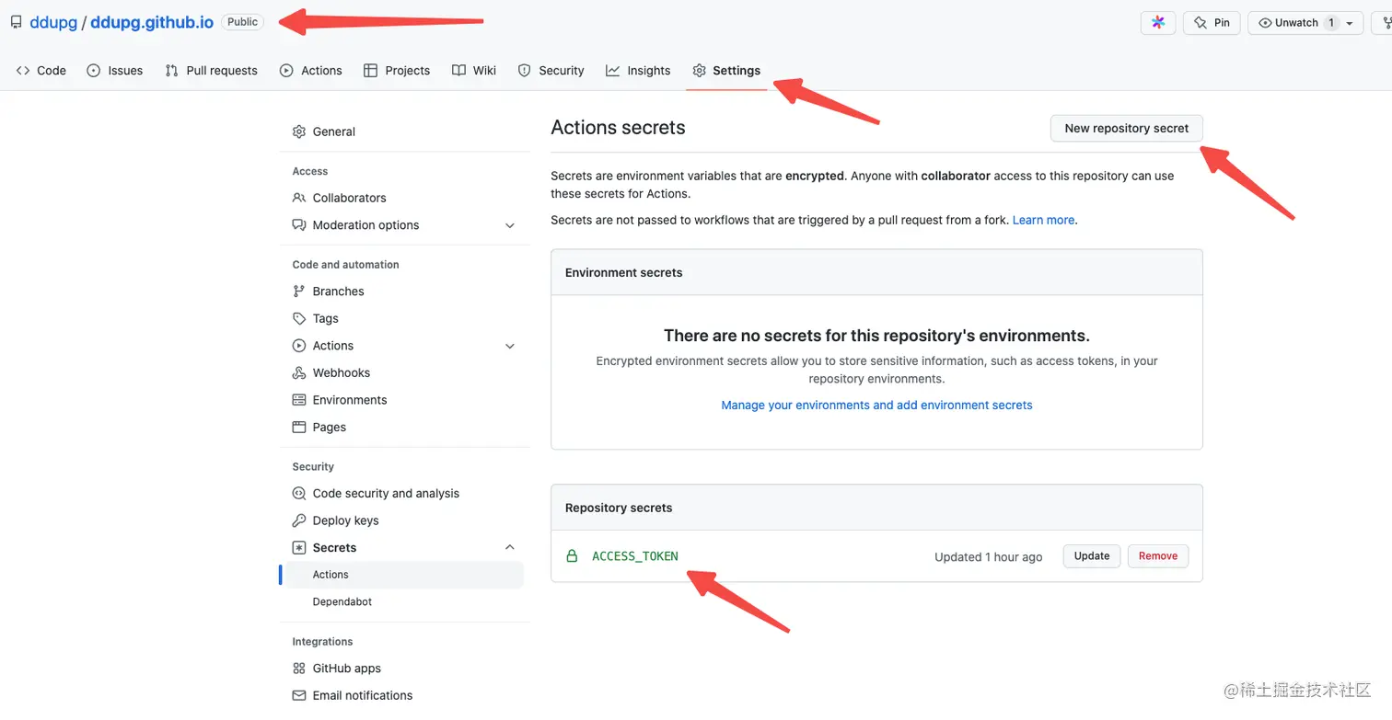Click the Code brackets icon
The height and width of the screenshot is (720, 1392).
click(23, 71)
